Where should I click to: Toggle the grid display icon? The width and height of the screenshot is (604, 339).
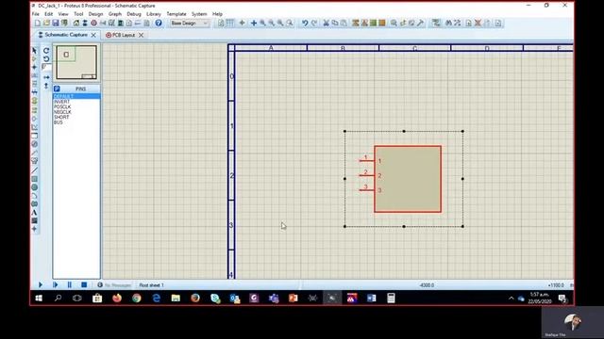tap(230, 23)
